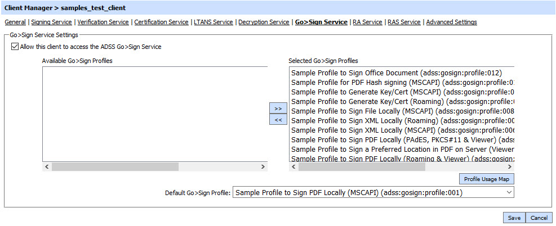556x226 pixels.
Task: Open the Verification Service tab
Action: click(x=103, y=22)
